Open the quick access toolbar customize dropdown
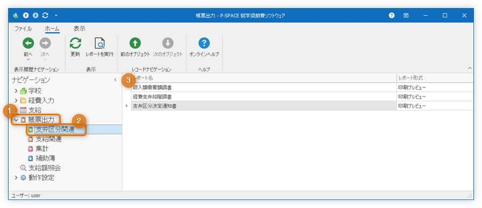Viewport: 482px width, 208px height. (x=56, y=16)
